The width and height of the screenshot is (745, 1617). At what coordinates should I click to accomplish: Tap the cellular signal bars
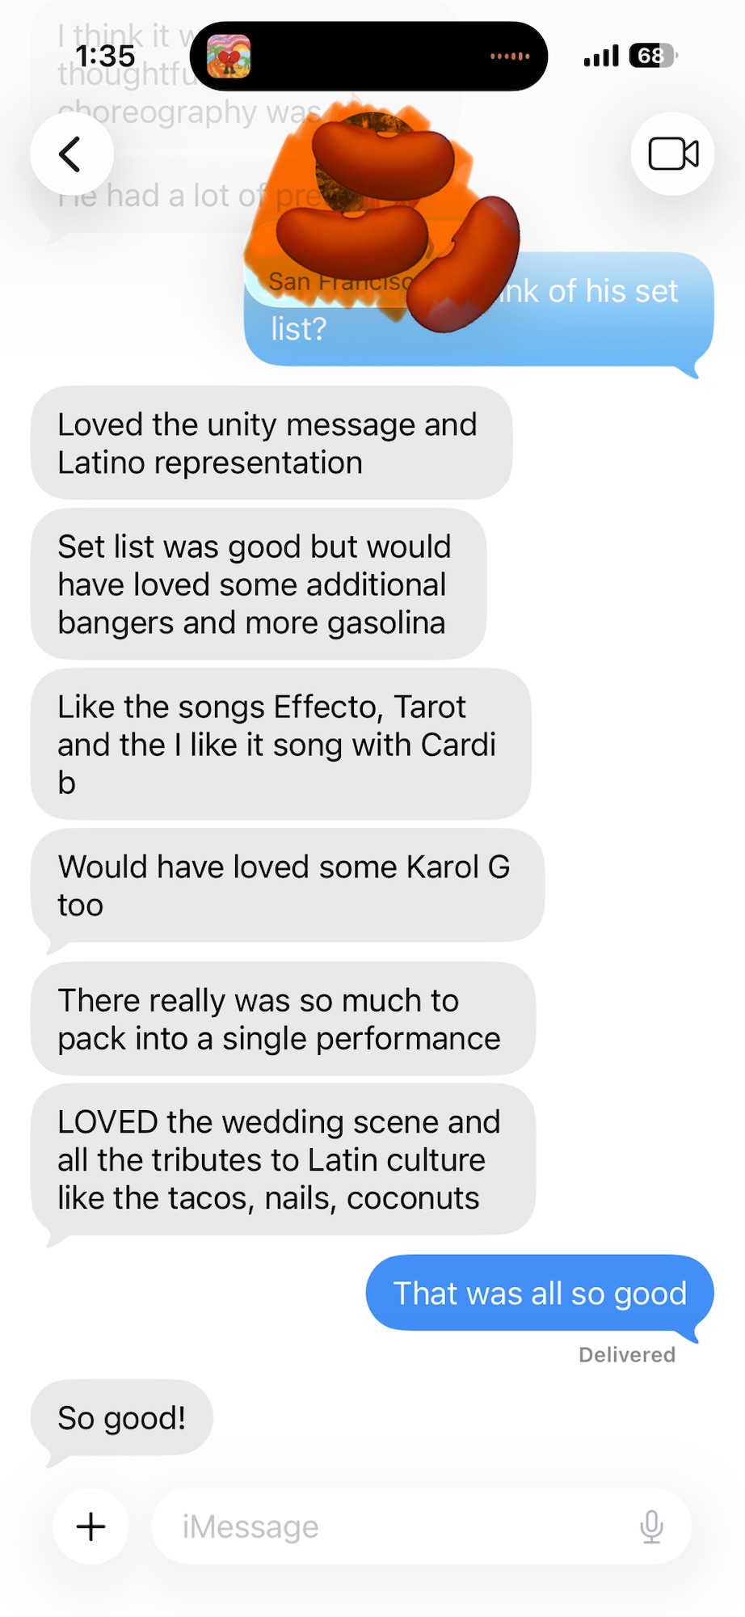[x=601, y=56]
